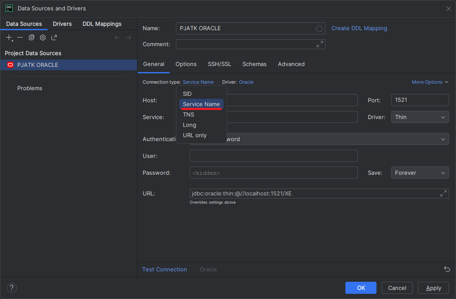This screenshot has width=456, height=299.
Task: Focus the Host input field
Action: pos(292,100)
